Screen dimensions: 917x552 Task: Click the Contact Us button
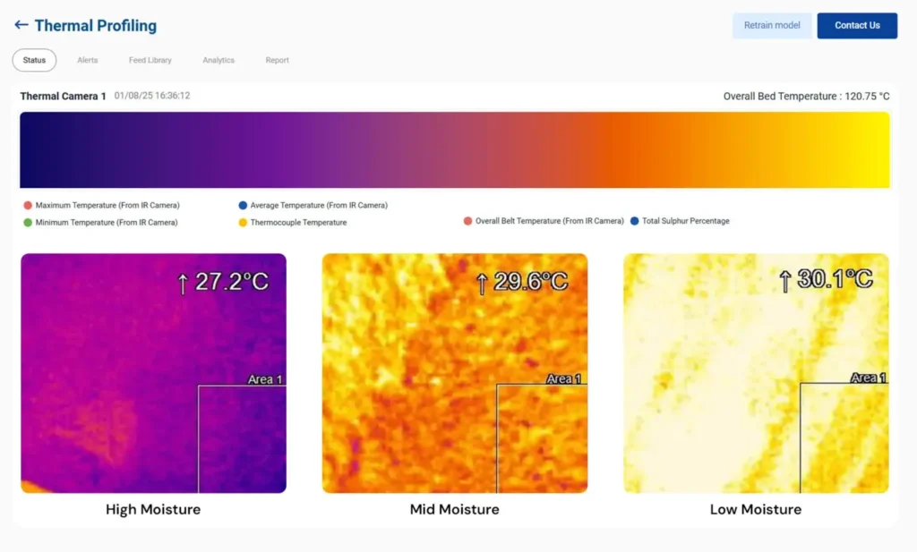[857, 26]
